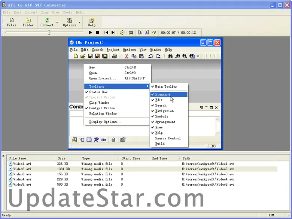Click the Files add icon

(11, 20)
